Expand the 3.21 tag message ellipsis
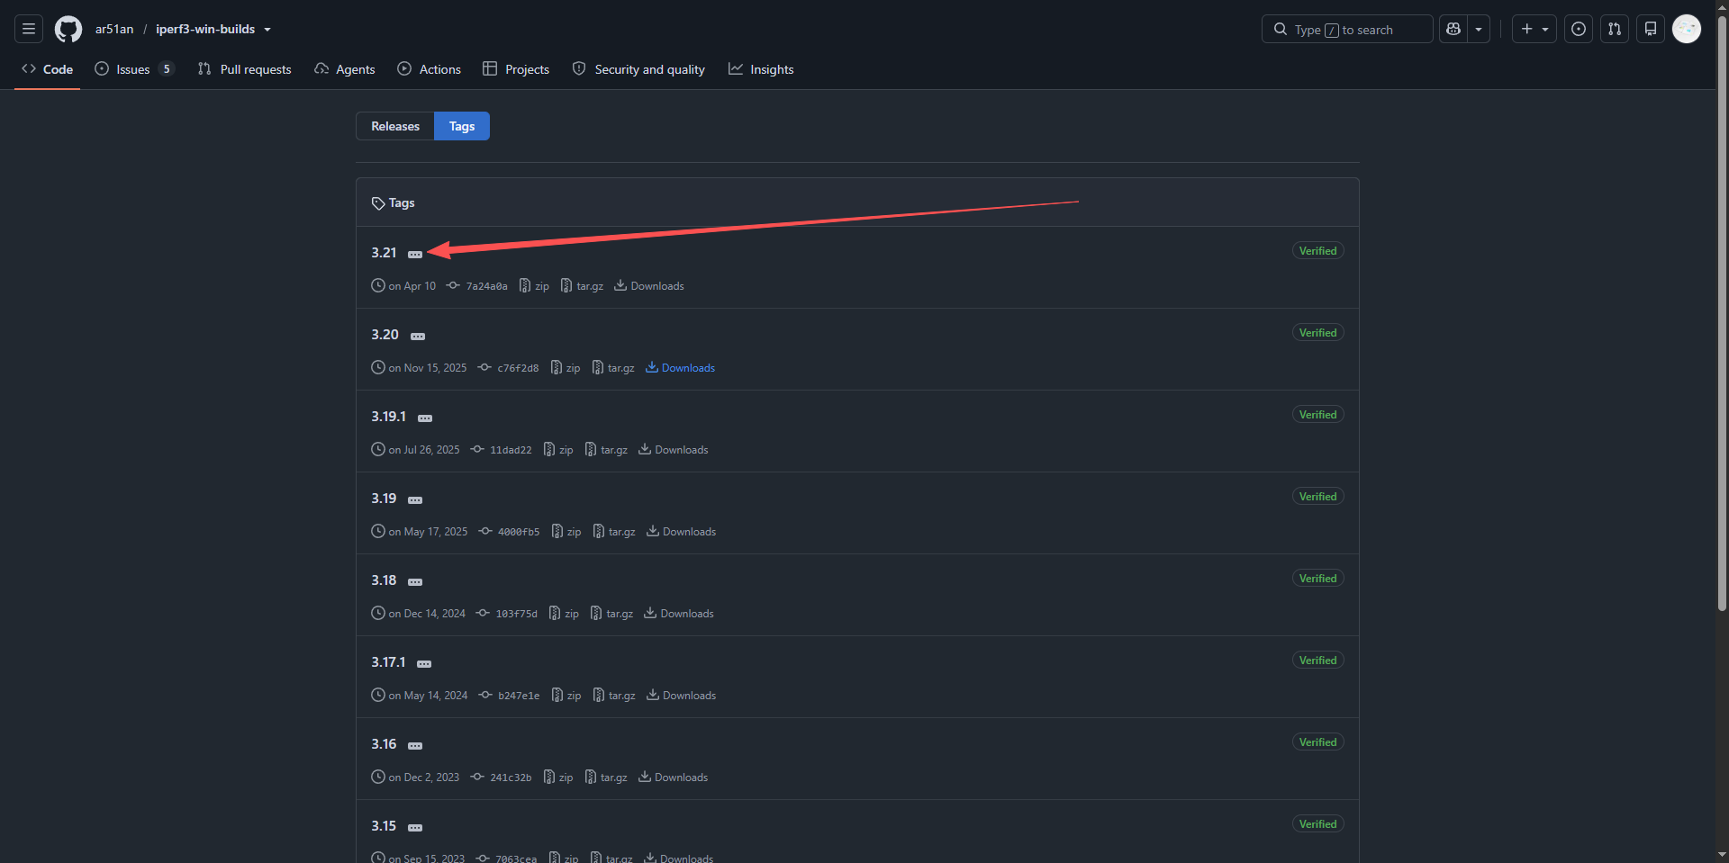Image resolution: width=1729 pixels, height=863 pixels. (x=415, y=255)
